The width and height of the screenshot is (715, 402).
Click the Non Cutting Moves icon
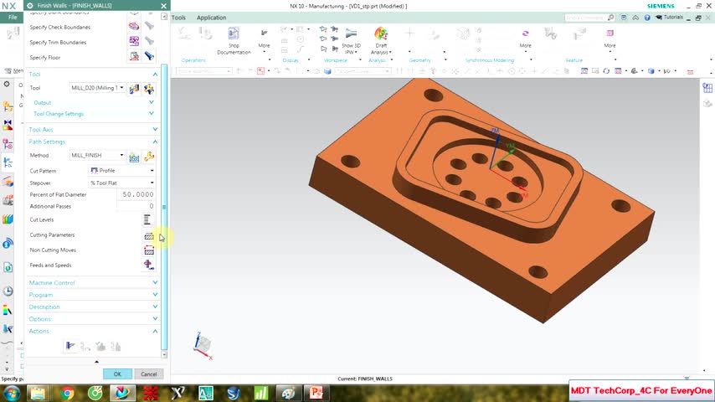pos(149,250)
